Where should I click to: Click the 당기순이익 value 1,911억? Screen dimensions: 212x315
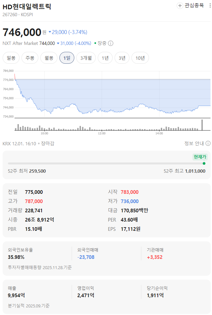(155, 295)
